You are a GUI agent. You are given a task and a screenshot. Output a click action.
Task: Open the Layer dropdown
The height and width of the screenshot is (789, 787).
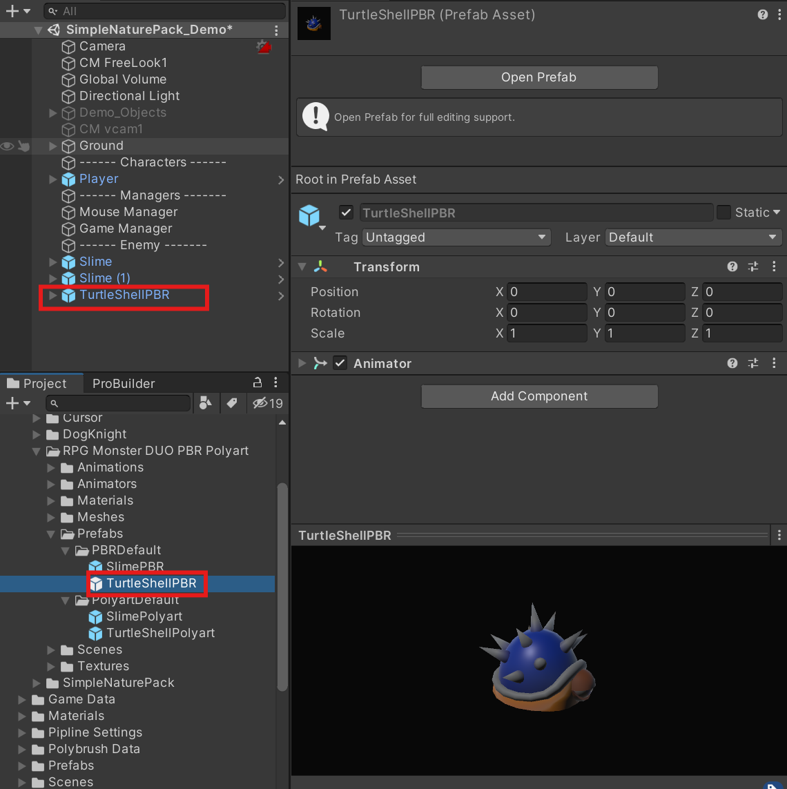click(x=693, y=237)
